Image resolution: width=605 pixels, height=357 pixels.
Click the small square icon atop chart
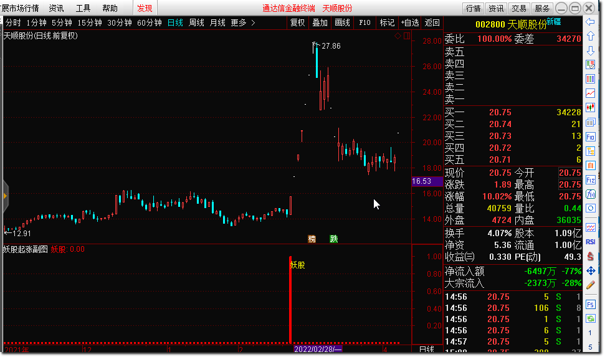407,36
